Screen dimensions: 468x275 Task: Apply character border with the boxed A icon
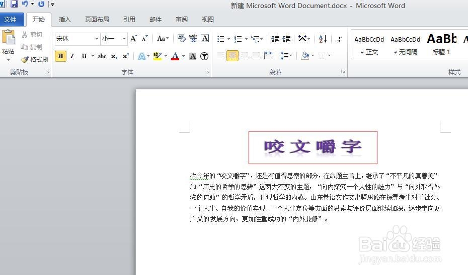pyautogui.click(x=205, y=39)
